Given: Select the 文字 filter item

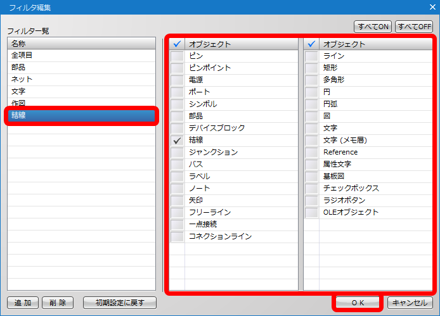Looking at the screenshot, I should [x=81, y=91].
